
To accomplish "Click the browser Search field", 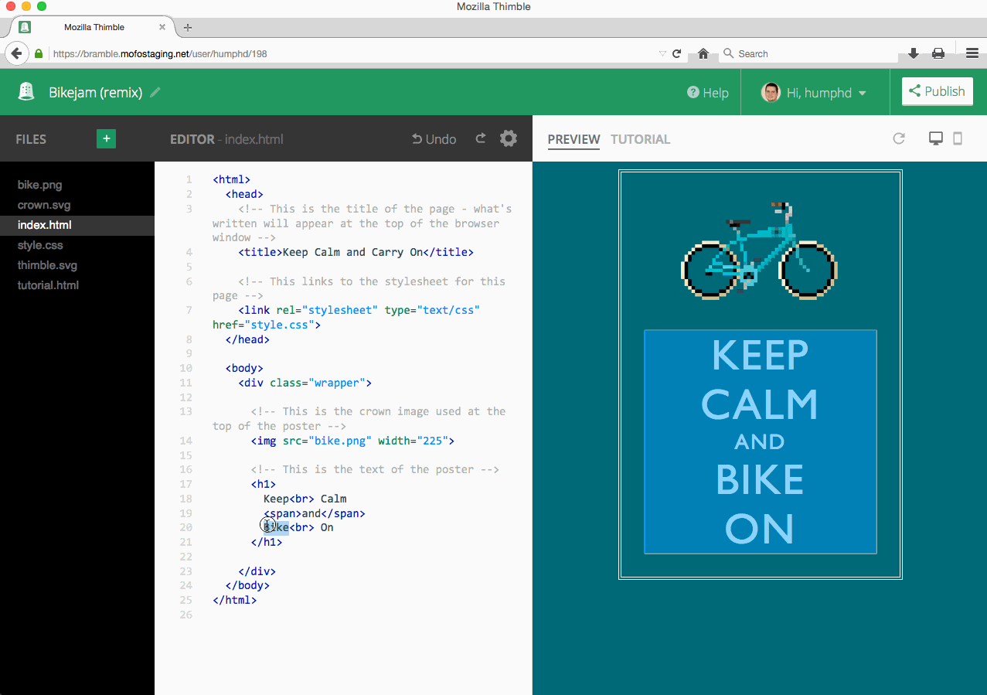I will [x=808, y=54].
